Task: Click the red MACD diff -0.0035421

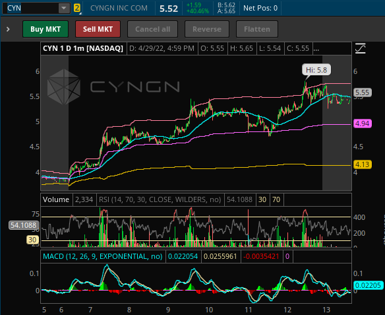Action: (x=261, y=256)
